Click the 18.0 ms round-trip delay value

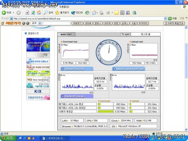point(100,82)
